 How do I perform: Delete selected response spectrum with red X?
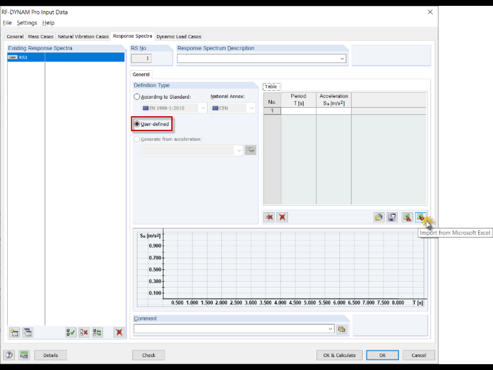pos(119,332)
